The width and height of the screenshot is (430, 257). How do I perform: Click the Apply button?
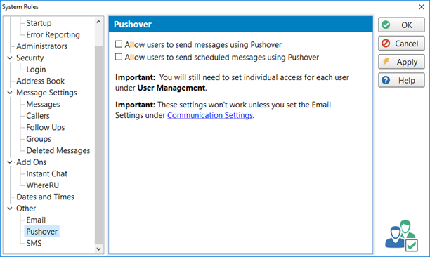pos(401,62)
